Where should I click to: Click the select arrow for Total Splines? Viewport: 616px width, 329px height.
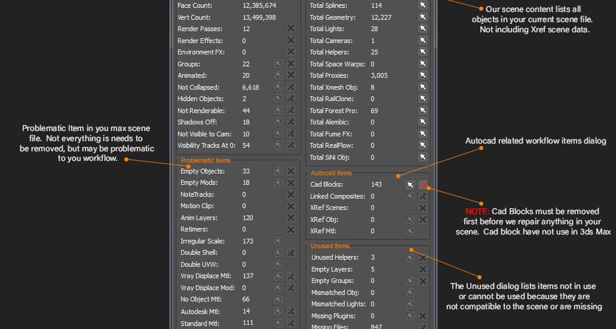tap(423, 5)
